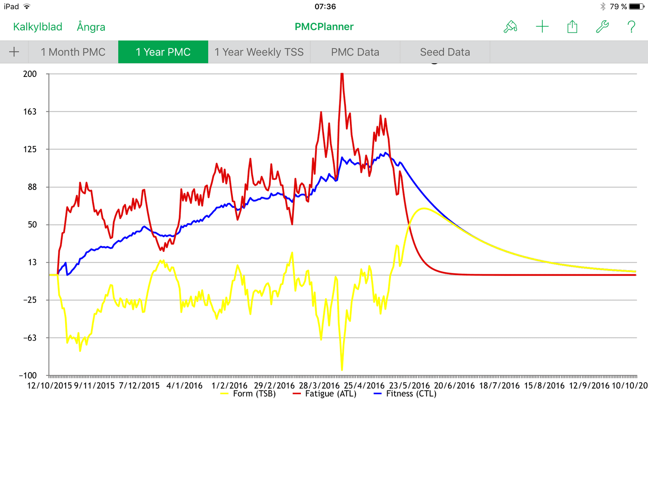Tap the Ångra undo button
648x486 pixels.
[x=91, y=27]
